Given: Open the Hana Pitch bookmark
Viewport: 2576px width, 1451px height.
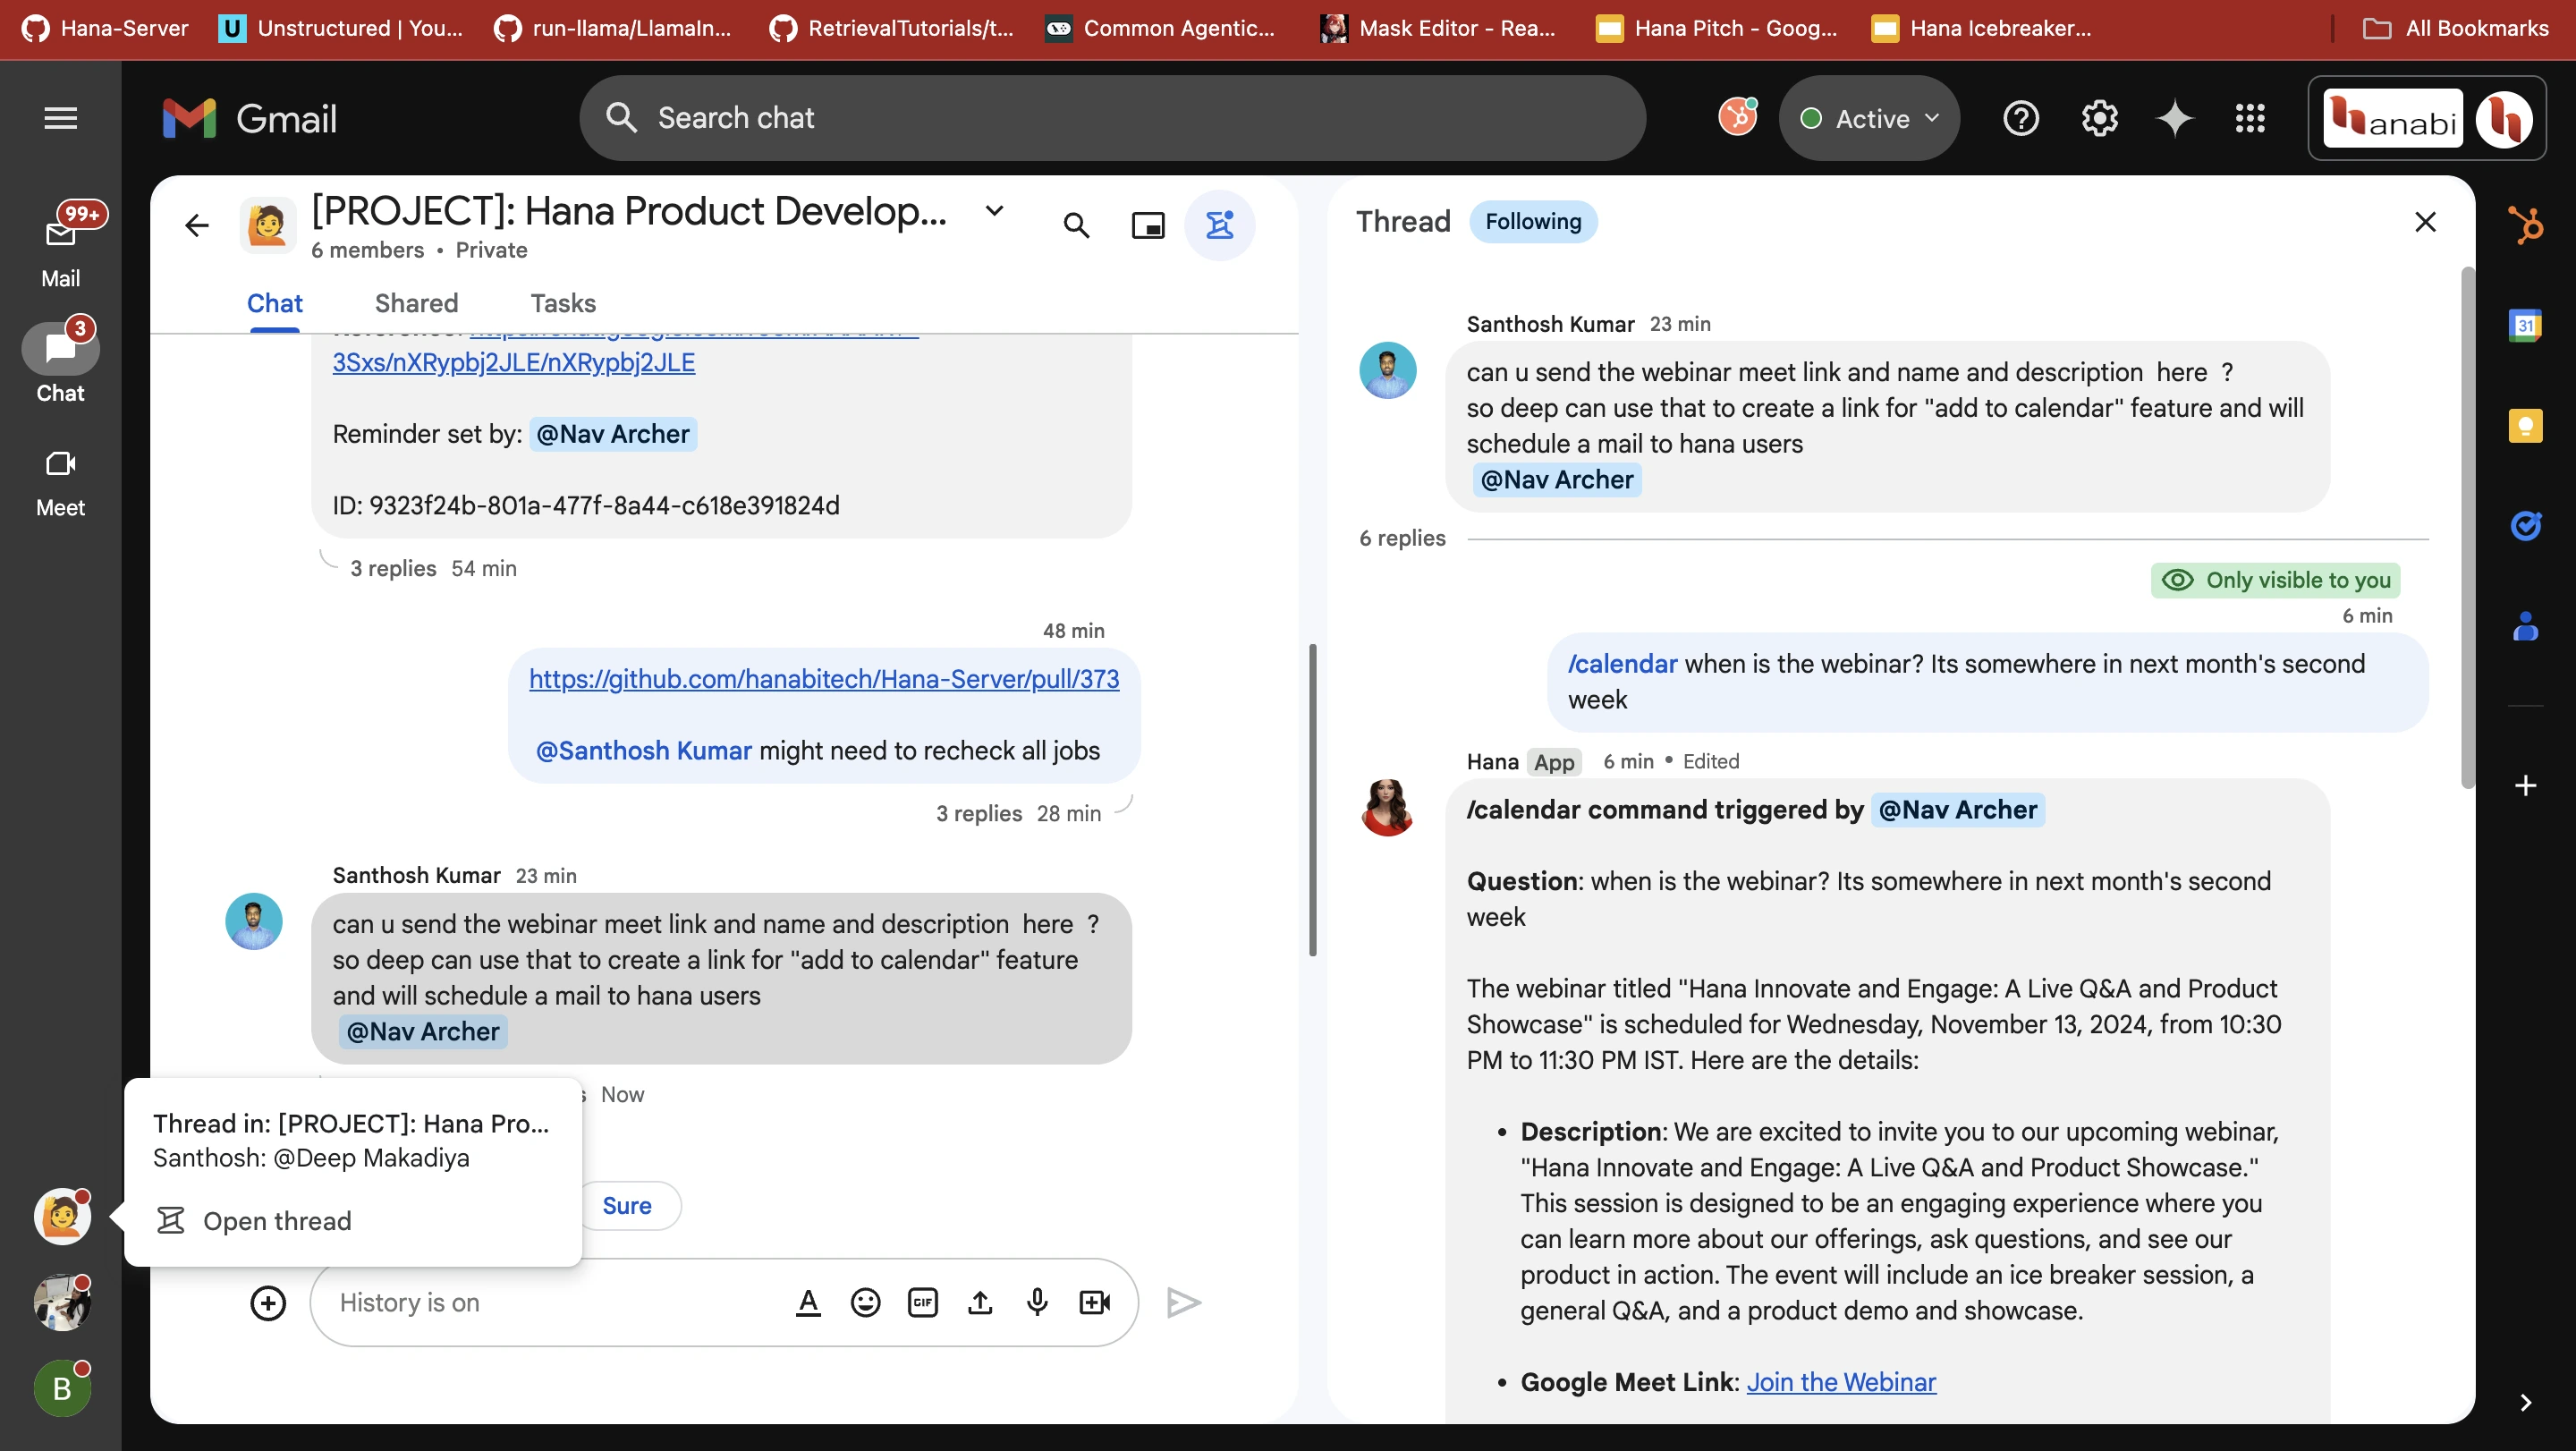Looking at the screenshot, I should pyautogui.click(x=1717, y=28).
